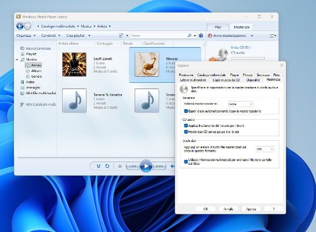Sort by Conteggio column header
This screenshot has width=316, height=232.
[x=105, y=44]
